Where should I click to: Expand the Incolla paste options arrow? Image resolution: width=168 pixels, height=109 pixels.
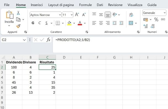tap(9, 26)
